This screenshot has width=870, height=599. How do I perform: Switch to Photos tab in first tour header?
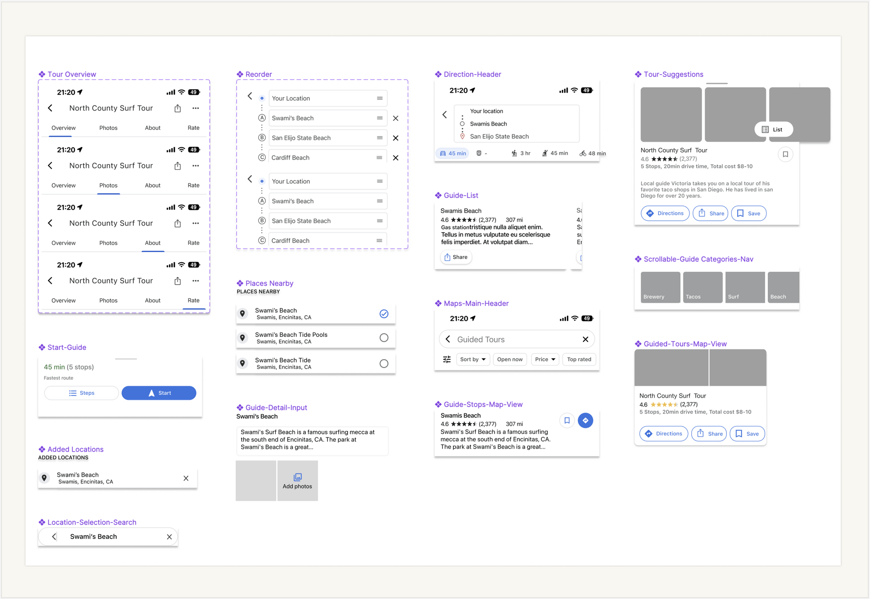point(108,128)
